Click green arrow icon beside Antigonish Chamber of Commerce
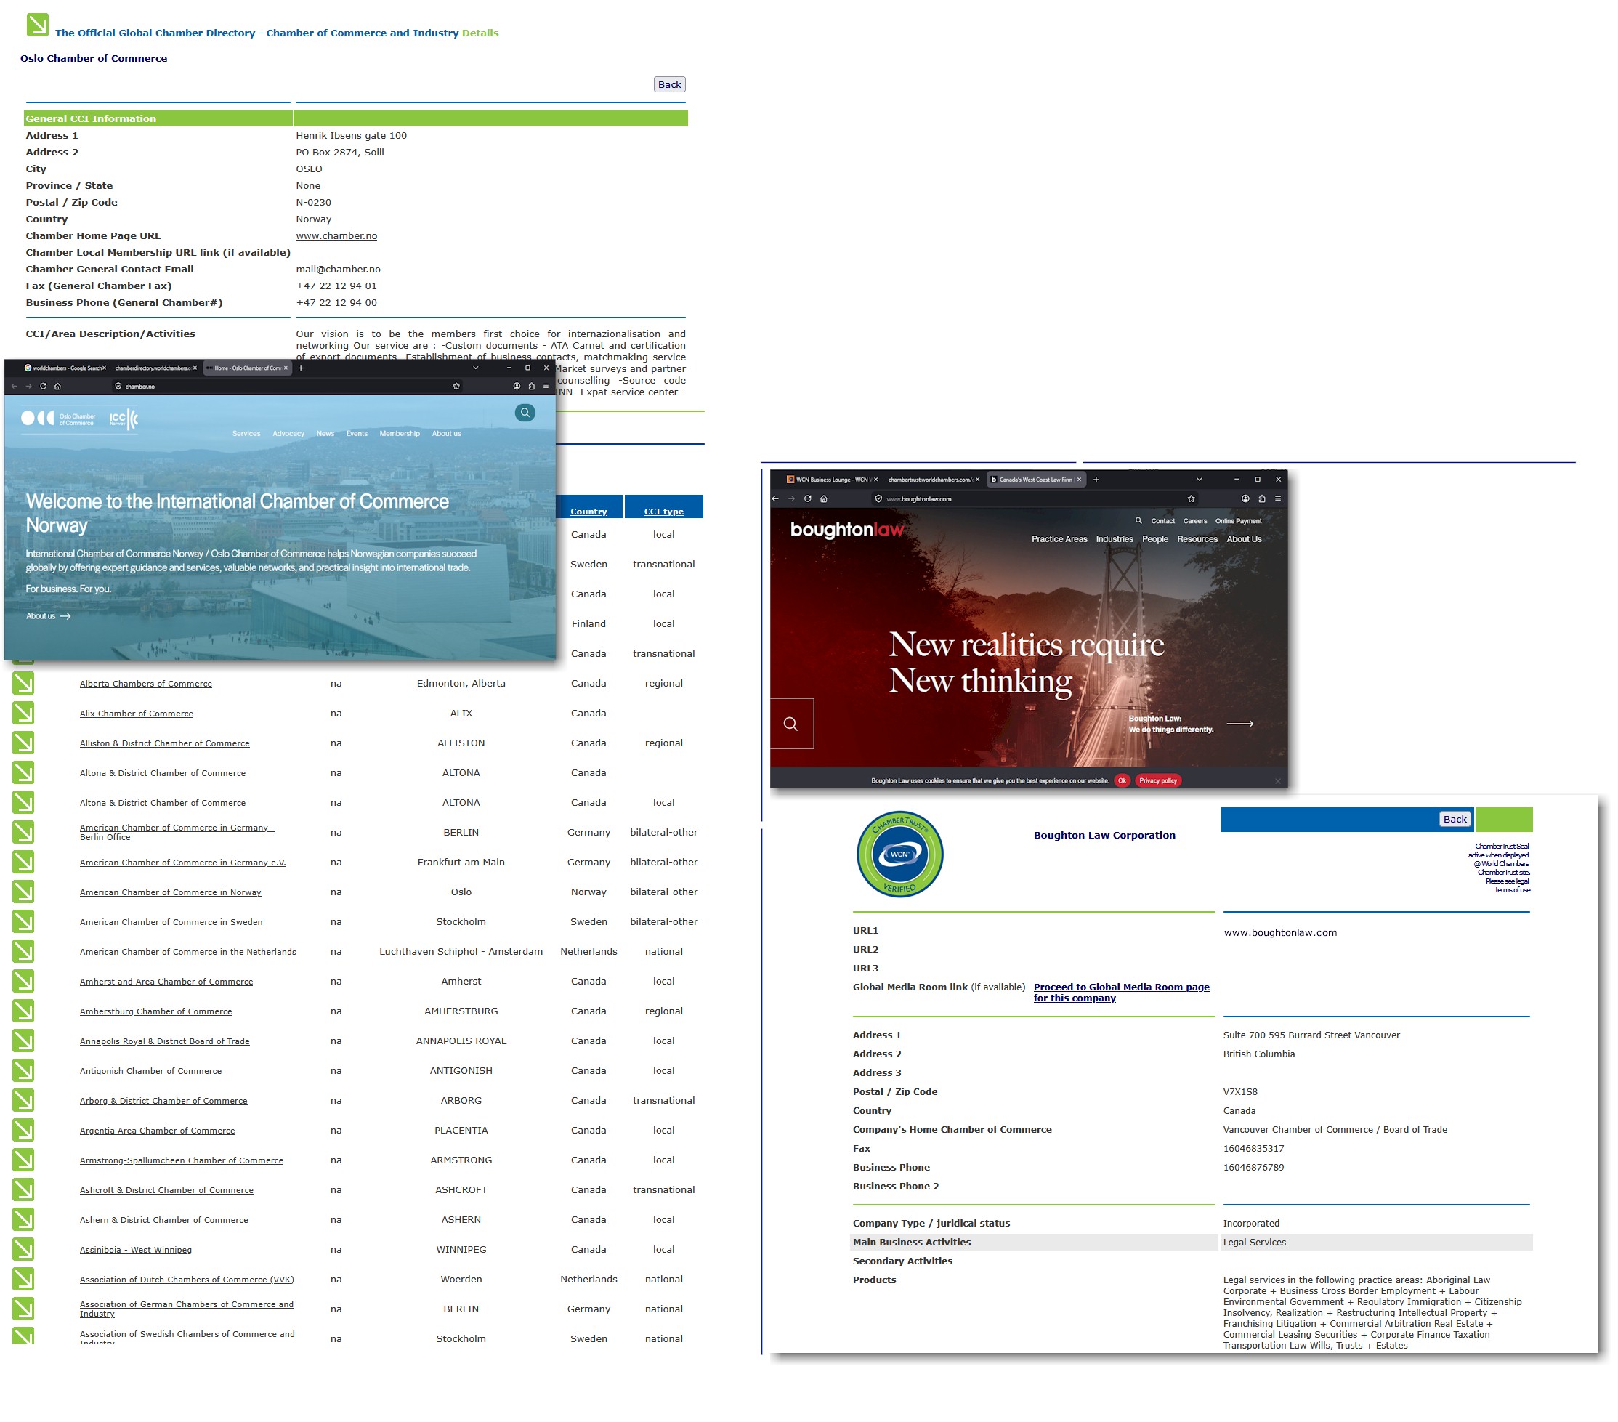The width and height of the screenshot is (1618, 1422). [23, 1071]
